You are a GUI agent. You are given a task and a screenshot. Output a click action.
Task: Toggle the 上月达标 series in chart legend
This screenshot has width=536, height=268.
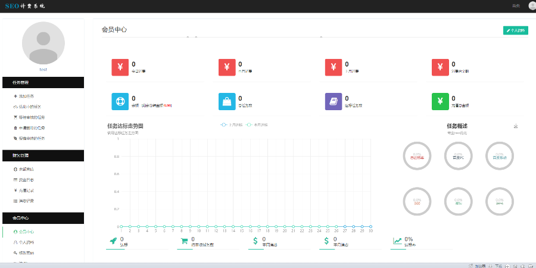[232, 124]
